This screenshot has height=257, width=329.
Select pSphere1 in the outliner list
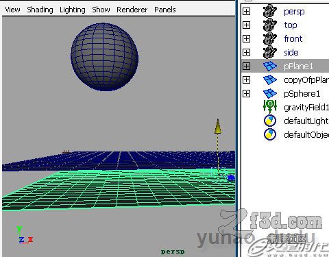[x=302, y=94]
